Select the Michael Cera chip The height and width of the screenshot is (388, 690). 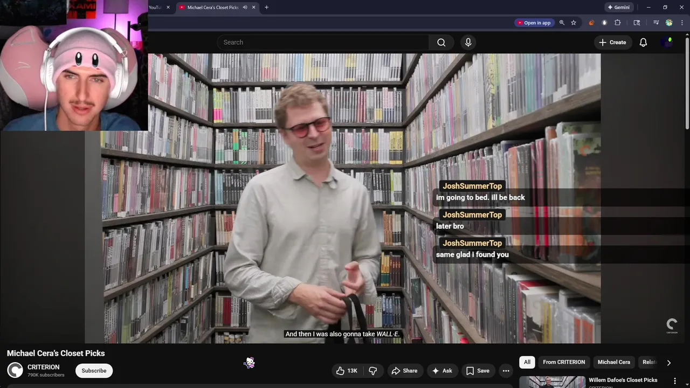click(613, 362)
